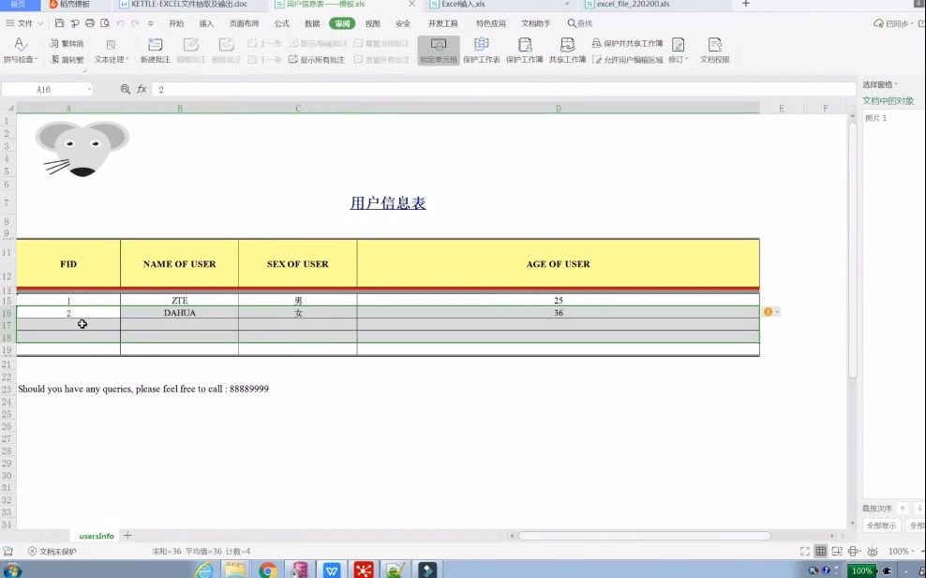The width and height of the screenshot is (926, 578).
Task: Select the 锁定单元格 (Lock Cell) tool
Action: tap(439, 52)
